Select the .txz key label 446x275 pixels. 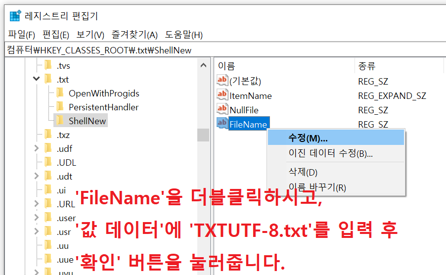pos(63,135)
